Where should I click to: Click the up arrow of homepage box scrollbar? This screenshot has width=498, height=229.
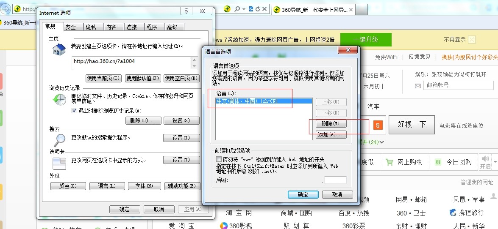[195, 60]
